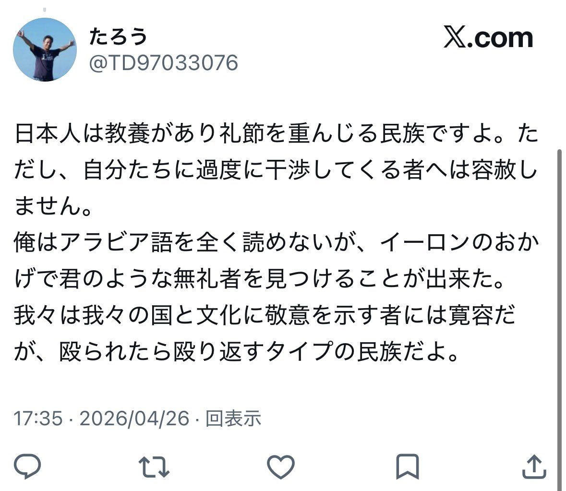
Task: Click the first line of tweet text
Action: (x=277, y=133)
